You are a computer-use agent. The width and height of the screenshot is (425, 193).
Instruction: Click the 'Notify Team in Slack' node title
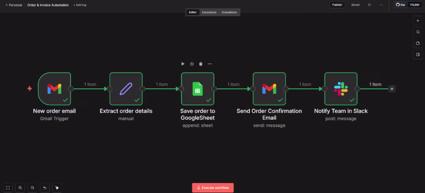point(341,111)
